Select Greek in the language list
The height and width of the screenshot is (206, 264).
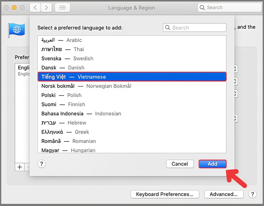point(65,132)
